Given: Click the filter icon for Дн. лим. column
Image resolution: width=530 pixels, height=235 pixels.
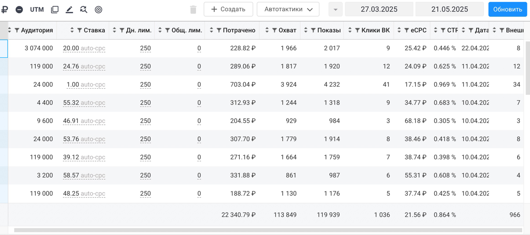Looking at the screenshot, I should [122, 30].
